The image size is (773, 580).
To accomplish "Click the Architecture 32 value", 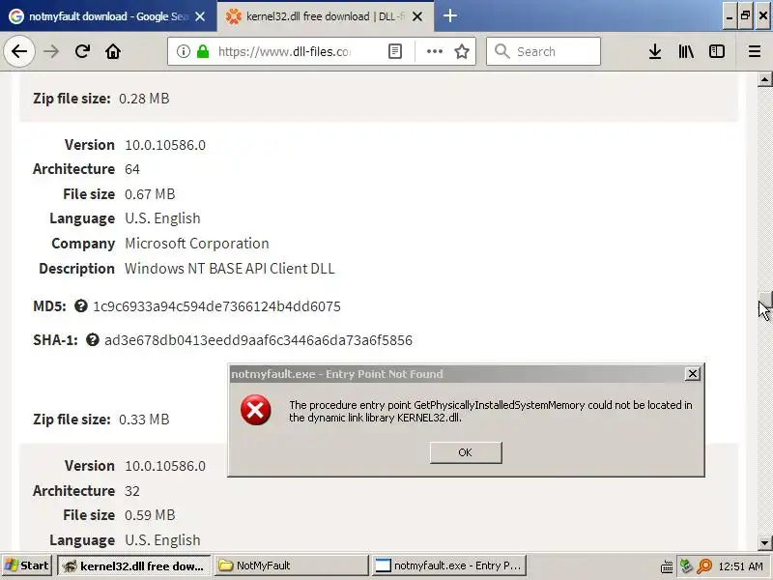I will coord(132,491).
